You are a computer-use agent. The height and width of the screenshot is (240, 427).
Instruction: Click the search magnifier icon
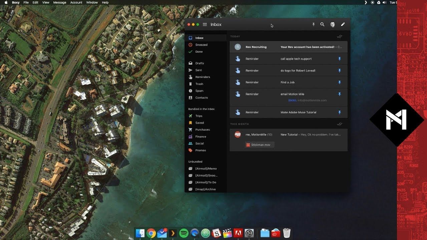click(322, 24)
